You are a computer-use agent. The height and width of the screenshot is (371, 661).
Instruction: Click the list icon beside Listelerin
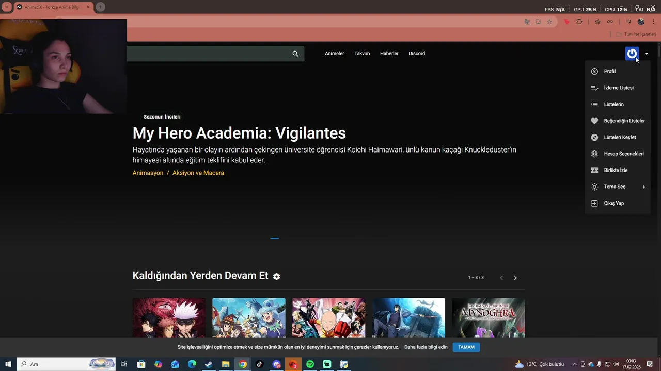(x=594, y=104)
